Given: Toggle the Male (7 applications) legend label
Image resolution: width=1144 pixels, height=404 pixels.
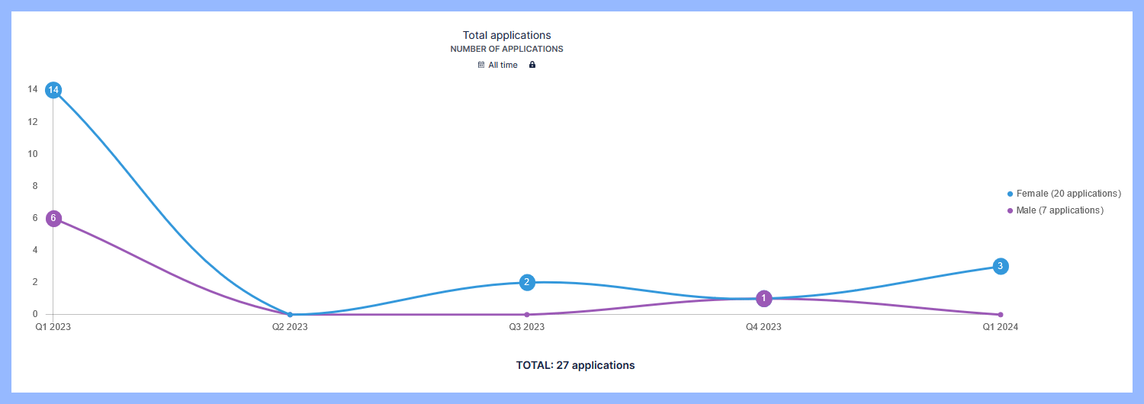Looking at the screenshot, I should (1059, 211).
